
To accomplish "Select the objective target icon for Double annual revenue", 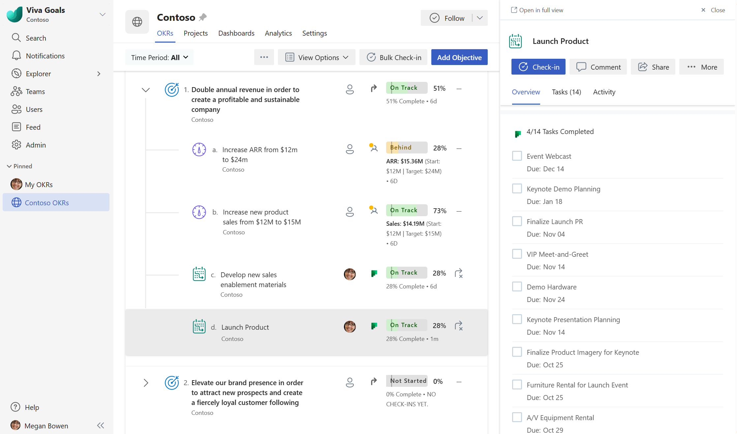I will 171,89.
